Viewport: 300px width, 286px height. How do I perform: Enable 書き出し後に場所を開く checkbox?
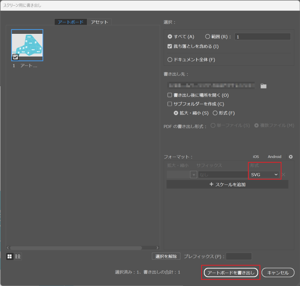(x=169, y=95)
